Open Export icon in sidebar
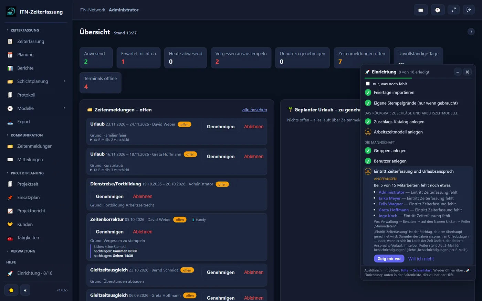 tap(10, 122)
